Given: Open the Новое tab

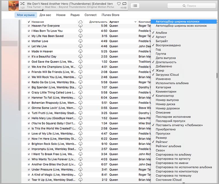Looking at the screenshot, I should (61, 15).
